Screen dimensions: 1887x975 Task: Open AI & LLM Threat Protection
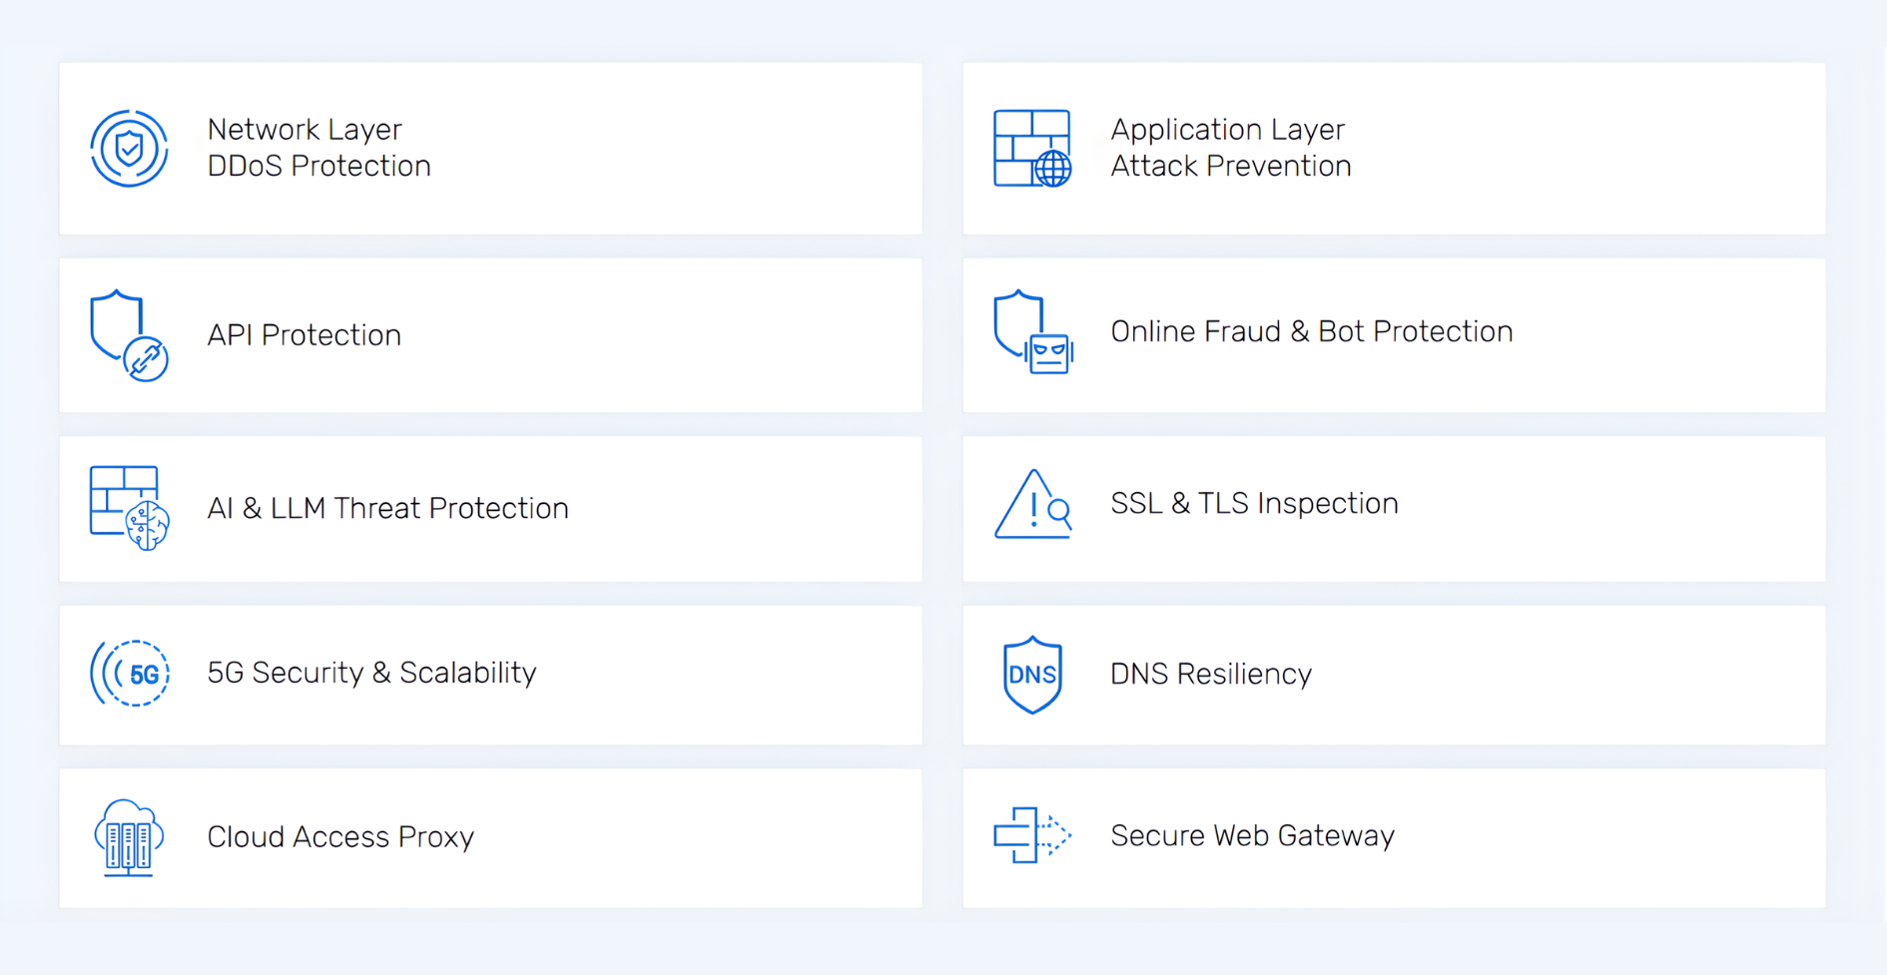point(387,509)
